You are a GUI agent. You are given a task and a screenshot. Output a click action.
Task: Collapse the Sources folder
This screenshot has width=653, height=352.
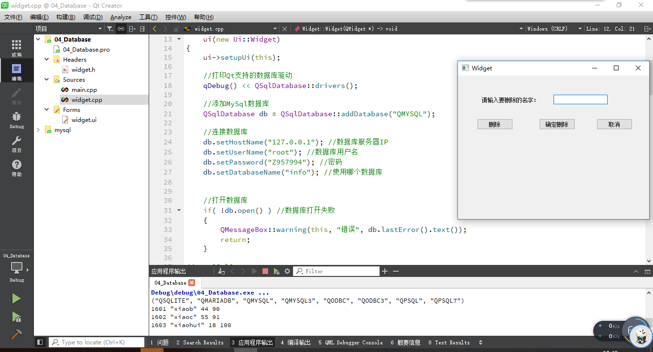47,80
